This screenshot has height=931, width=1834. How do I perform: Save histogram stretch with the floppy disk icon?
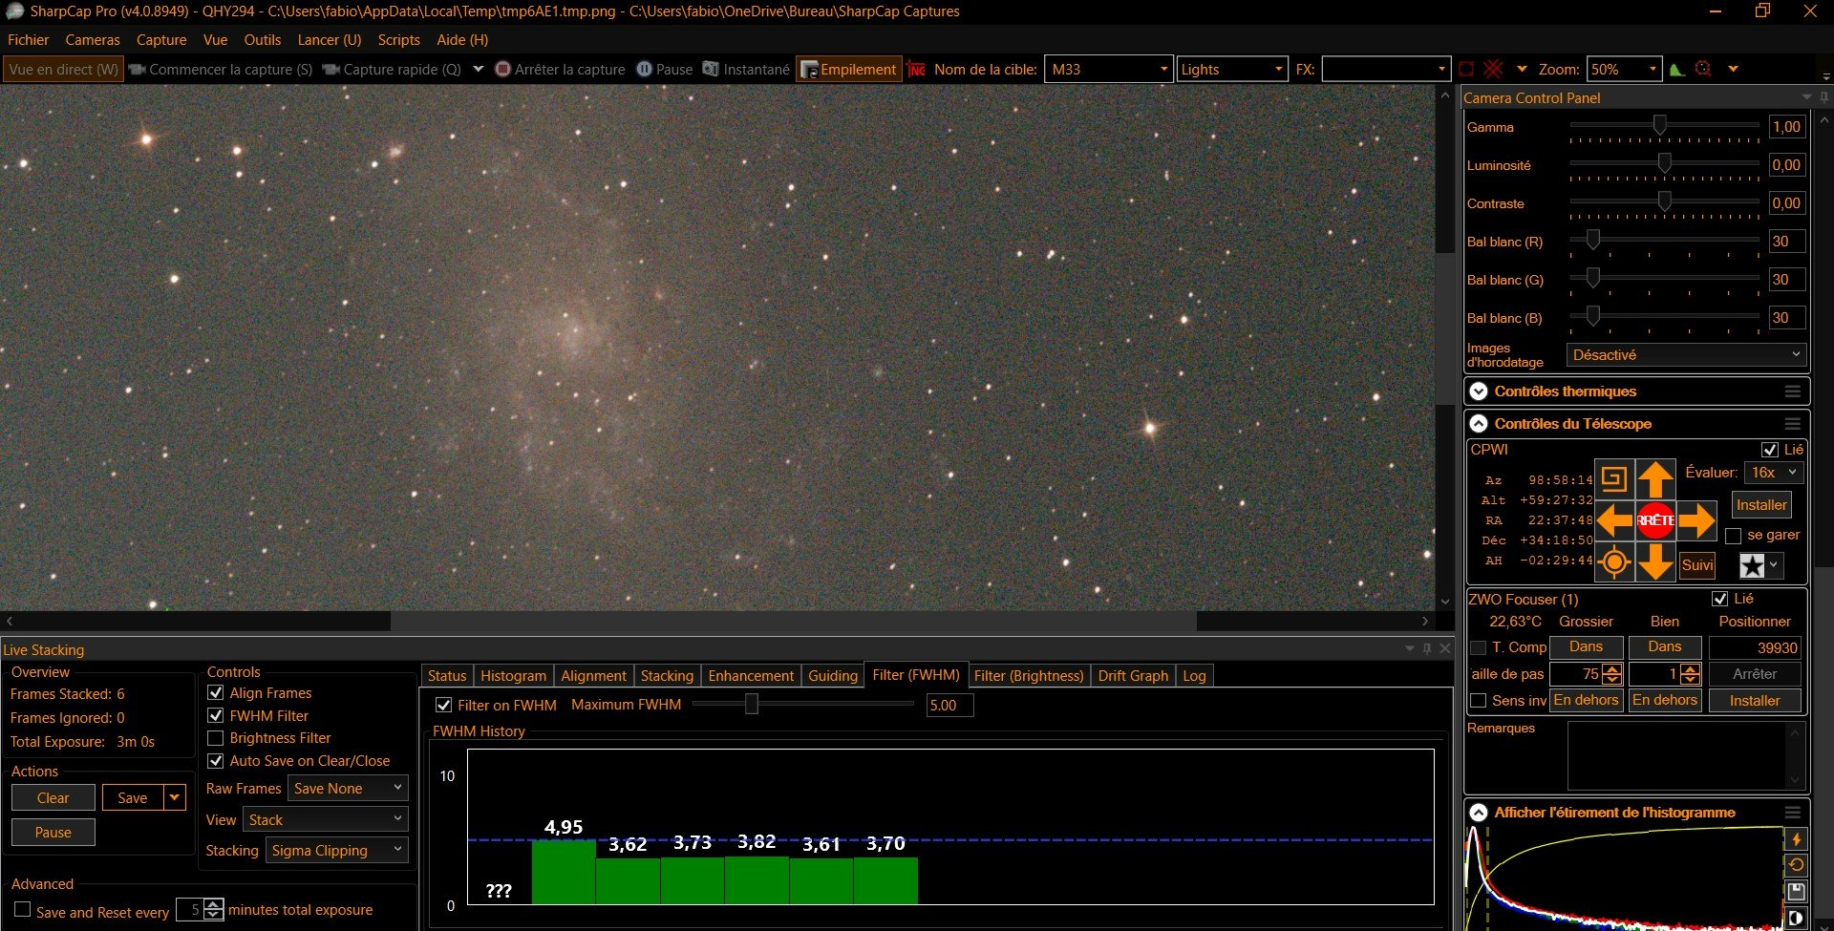click(x=1796, y=892)
